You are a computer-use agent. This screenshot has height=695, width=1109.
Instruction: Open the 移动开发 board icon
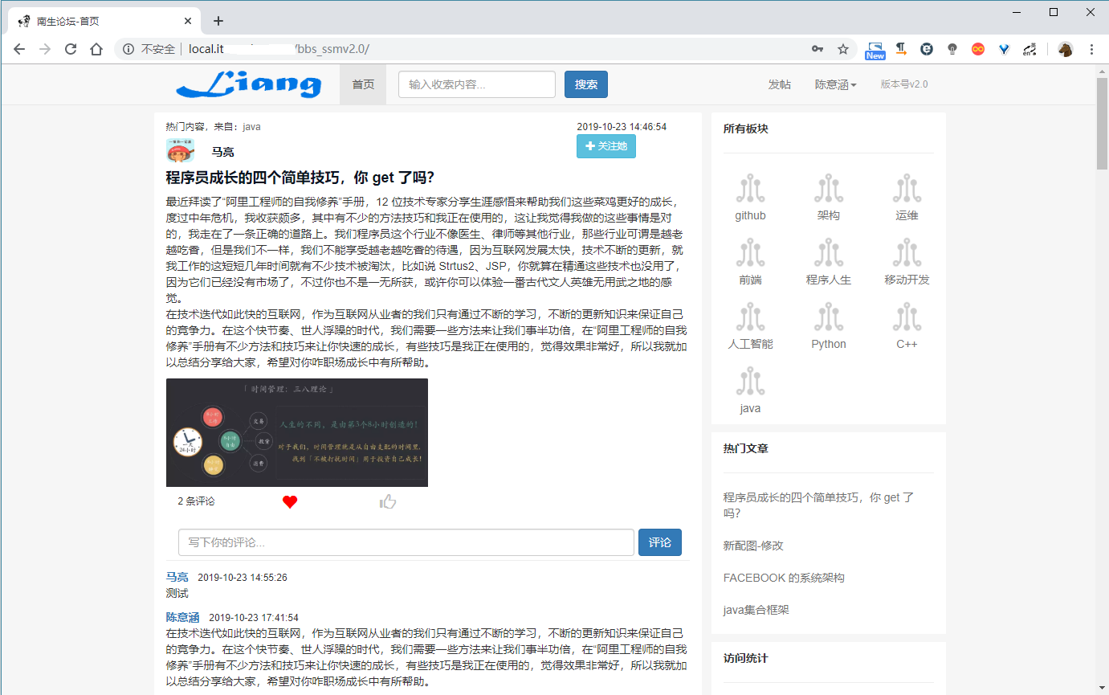907,253
